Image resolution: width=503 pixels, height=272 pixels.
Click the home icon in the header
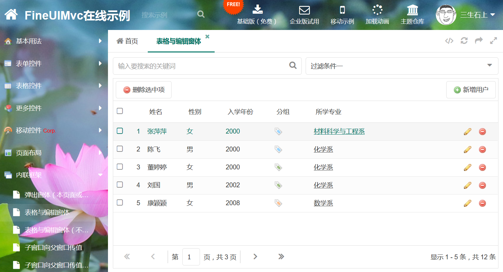11,15
